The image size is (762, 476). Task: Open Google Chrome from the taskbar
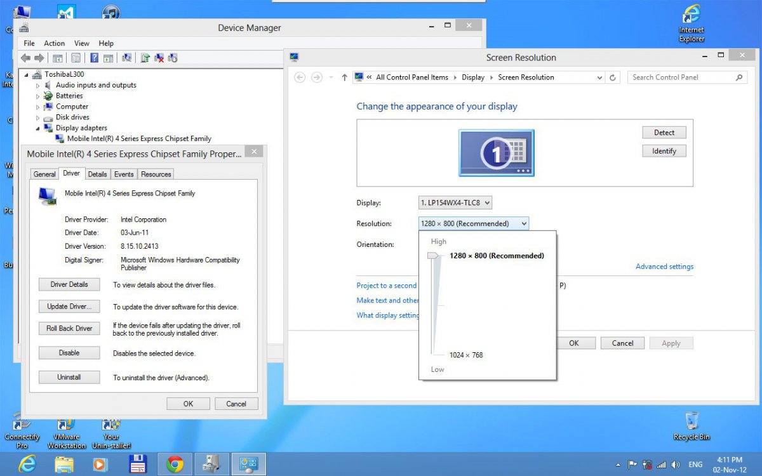pyautogui.click(x=175, y=464)
